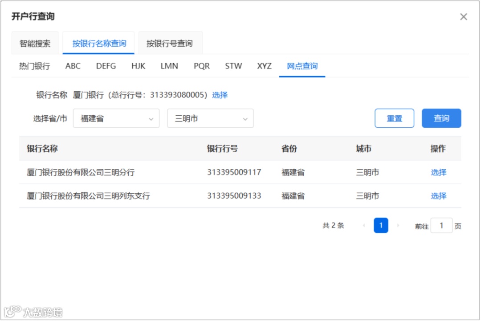
Task: Select the ABC letter group
Action: click(x=73, y=66)
